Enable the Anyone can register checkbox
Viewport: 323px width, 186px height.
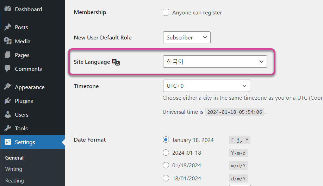pos(166,12)
